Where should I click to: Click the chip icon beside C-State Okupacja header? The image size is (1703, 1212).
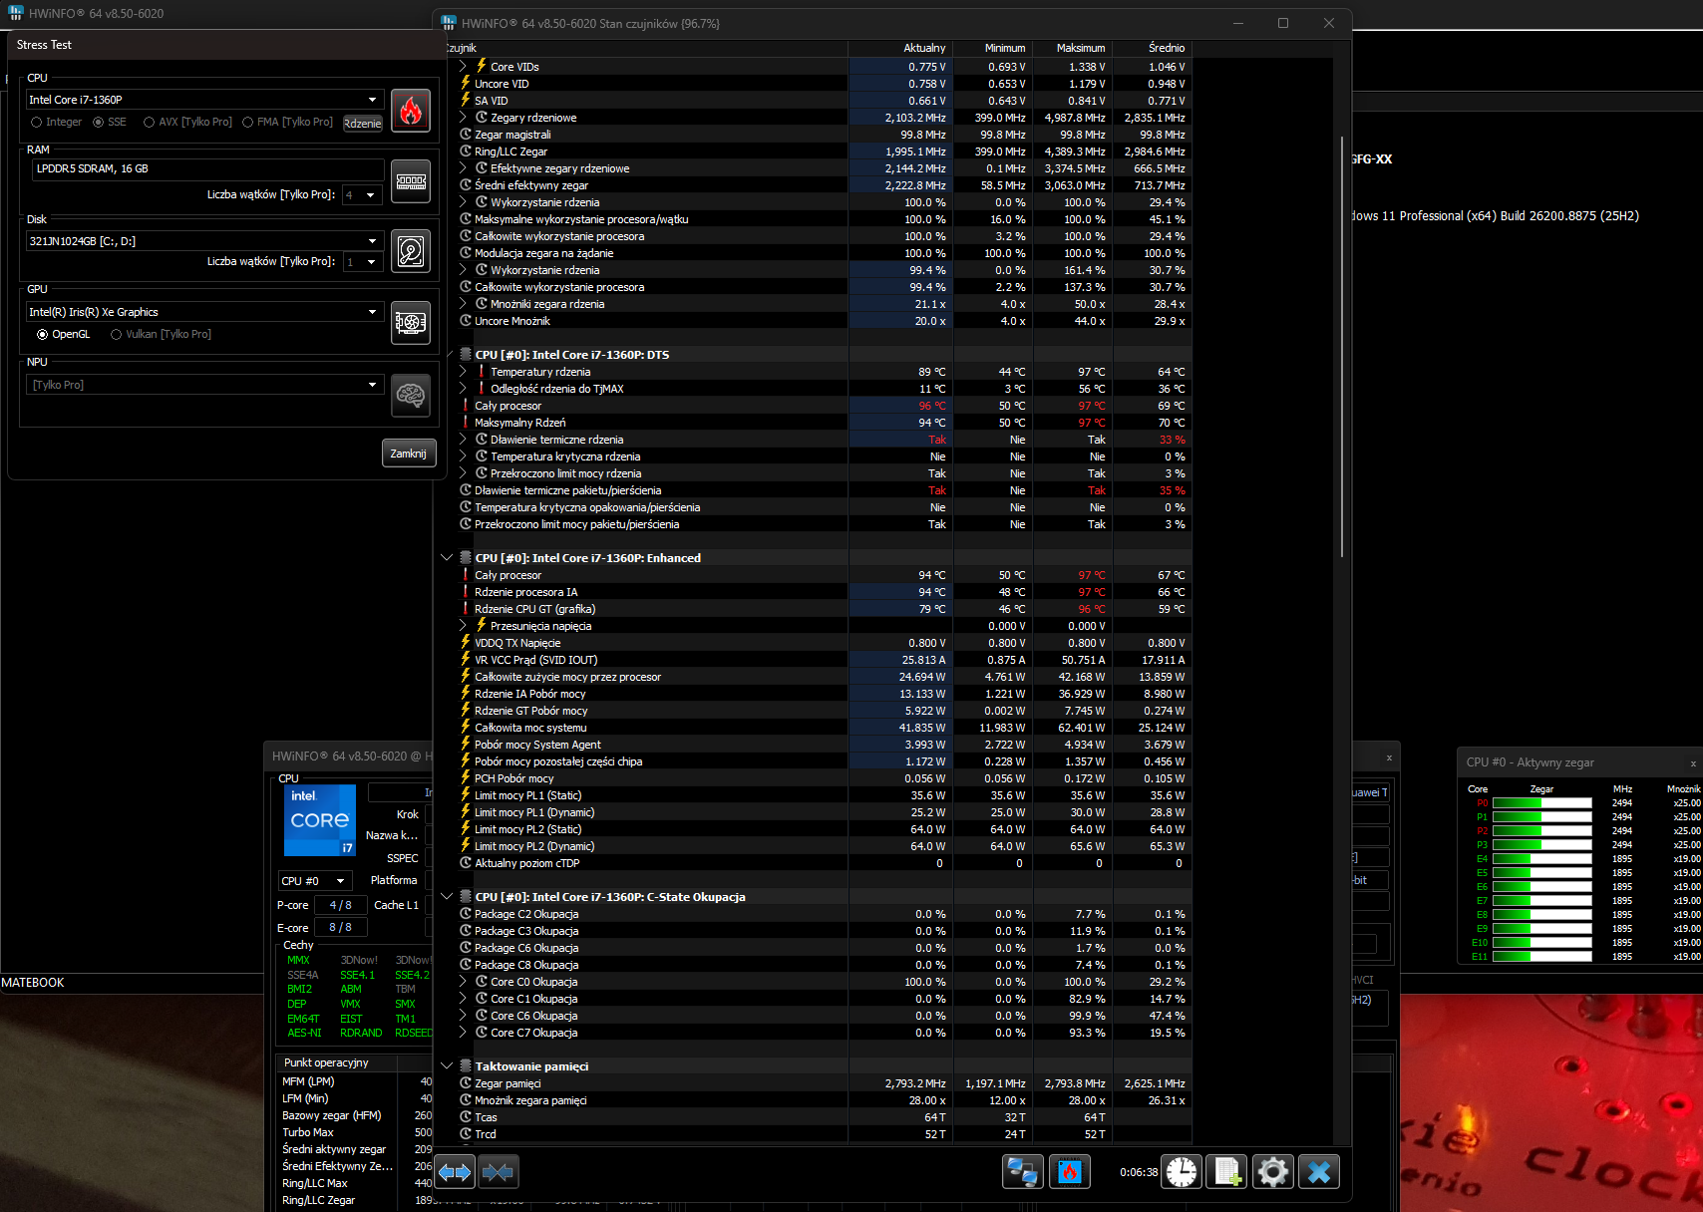click(466, 897)
